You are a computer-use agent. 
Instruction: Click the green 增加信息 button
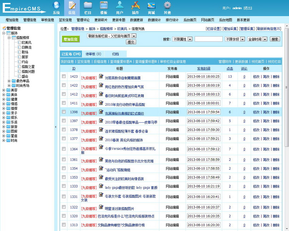(x=71, y=39)
